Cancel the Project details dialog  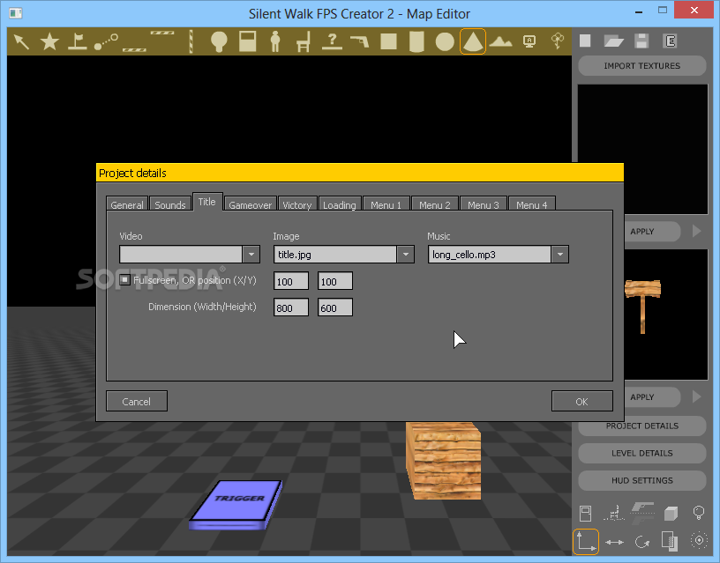tap(137, 401)
